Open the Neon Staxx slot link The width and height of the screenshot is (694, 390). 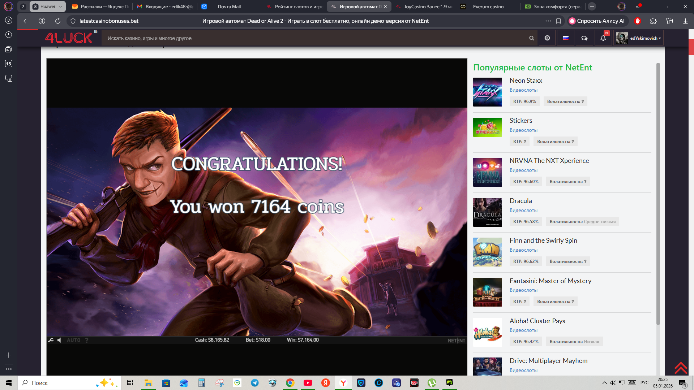(x=526, y=81)
